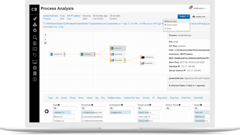The height and width of the screenshot is (135, 240).
Task: Jump to the FileMod Action facet tab
Action: point(114,98)
